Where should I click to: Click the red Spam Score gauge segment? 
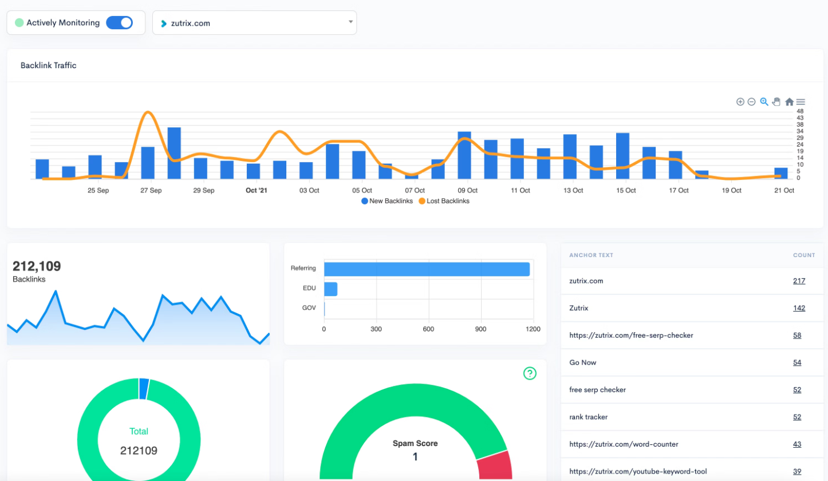pos(495,465)
